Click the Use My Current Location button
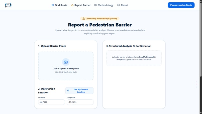Viewport: 202px width, 114px height. (79, 91)
